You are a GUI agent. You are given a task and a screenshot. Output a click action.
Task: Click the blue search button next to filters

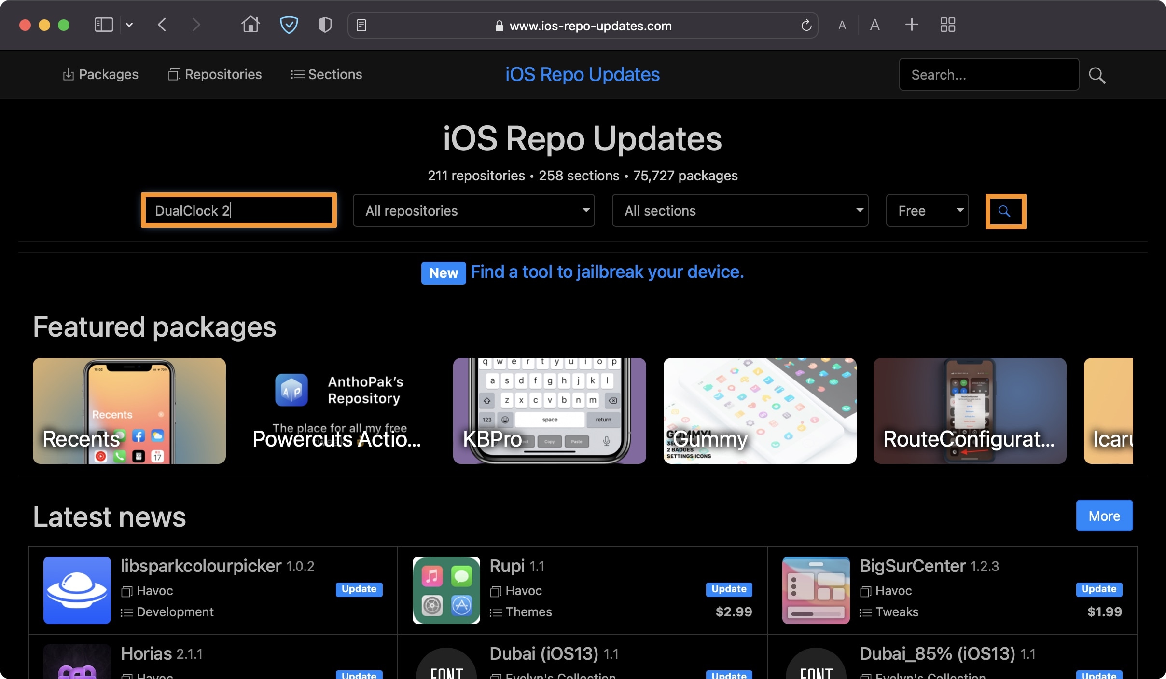tap(1005, 211)
